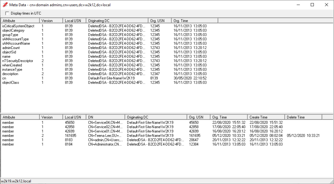Click the Meta Data app icon in title bar
This screenshot has width=334, height=184.
point(5,5)
